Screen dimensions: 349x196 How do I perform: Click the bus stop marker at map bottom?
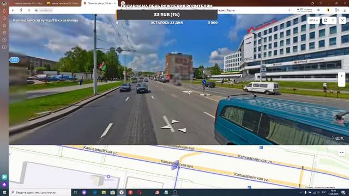click(x=249, y=187)
